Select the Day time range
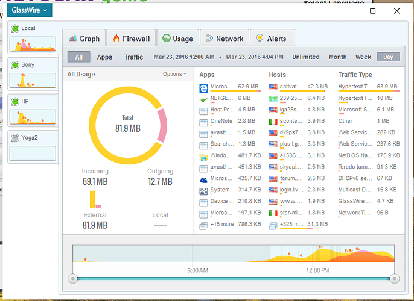 pos(388,57)
